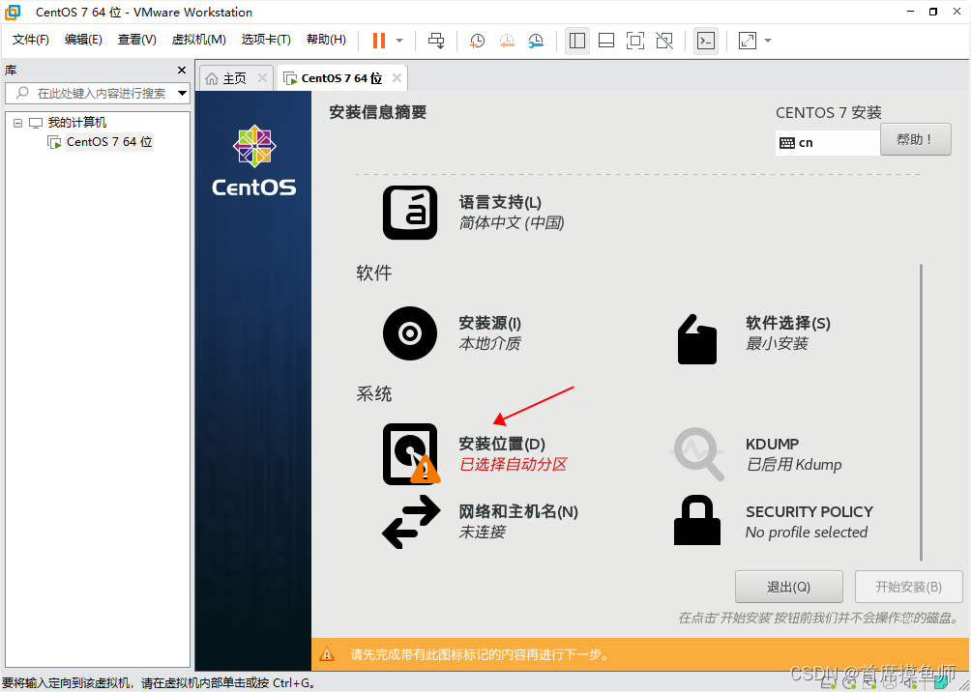
Task: Open 网络和主机名(N) settings
Action: click(518, 512)
